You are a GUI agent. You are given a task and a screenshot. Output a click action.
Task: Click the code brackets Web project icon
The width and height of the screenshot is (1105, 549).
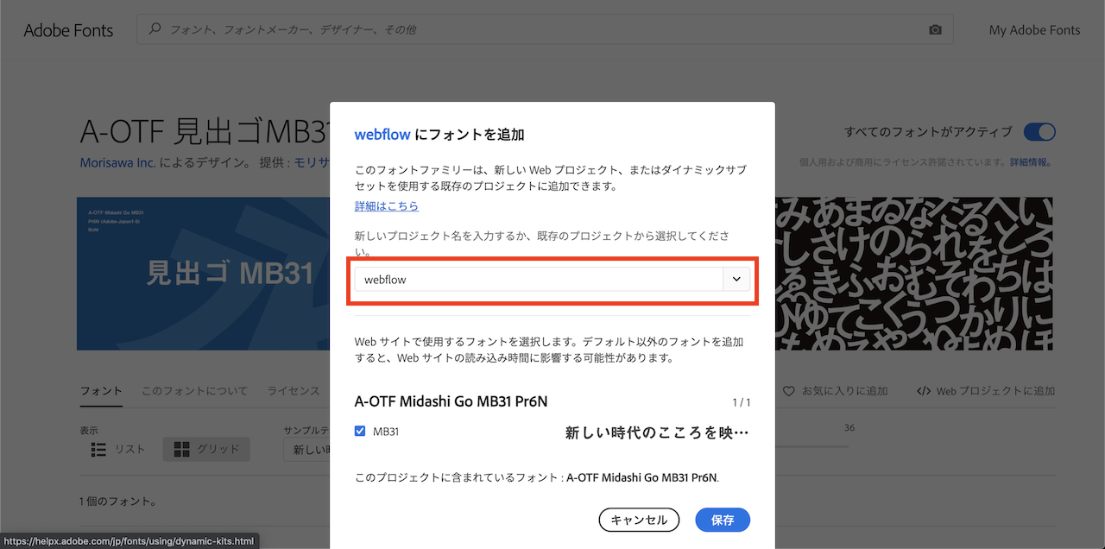(x=924, y=391)
